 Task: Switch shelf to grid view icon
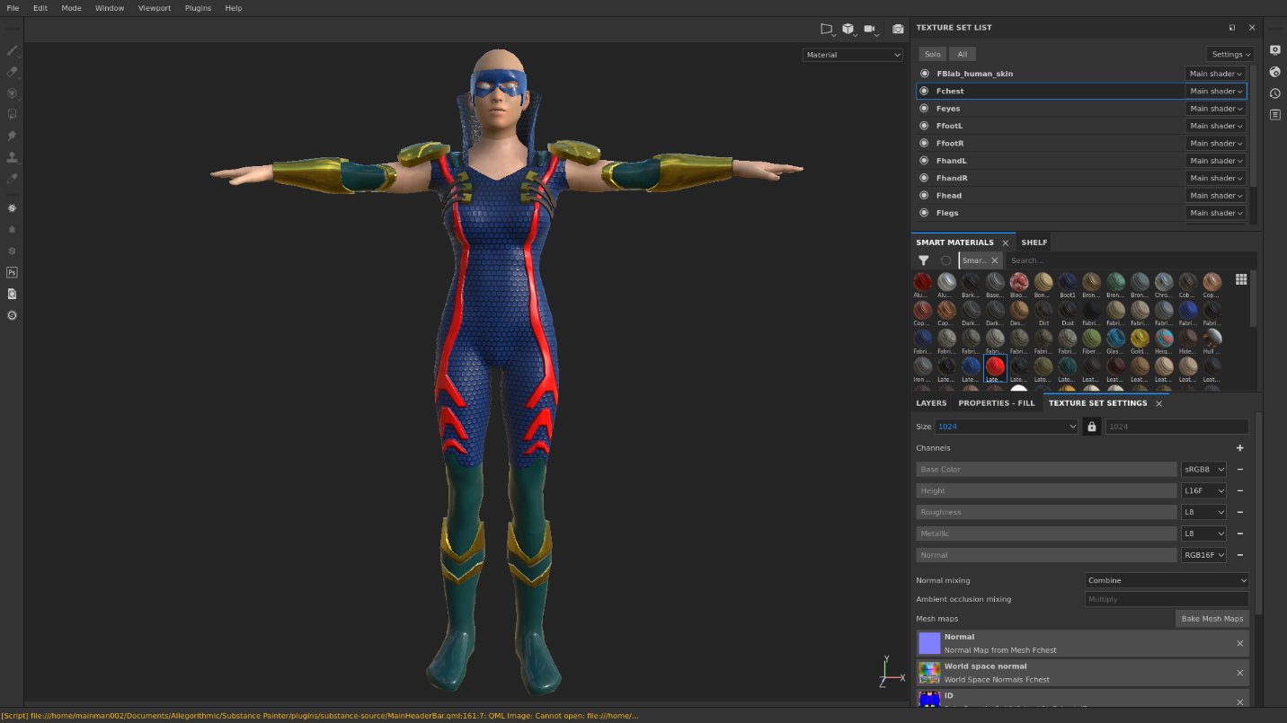click(x=1241, y=280)
